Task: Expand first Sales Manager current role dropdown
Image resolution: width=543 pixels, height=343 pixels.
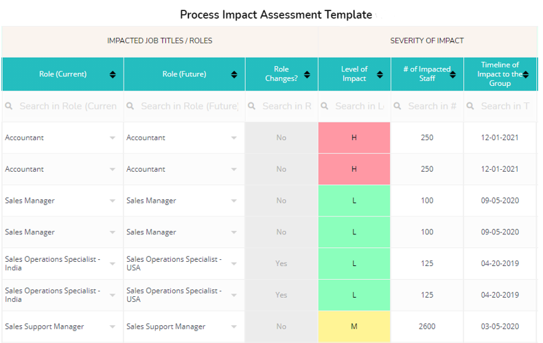Action: (x=113, y=201)
